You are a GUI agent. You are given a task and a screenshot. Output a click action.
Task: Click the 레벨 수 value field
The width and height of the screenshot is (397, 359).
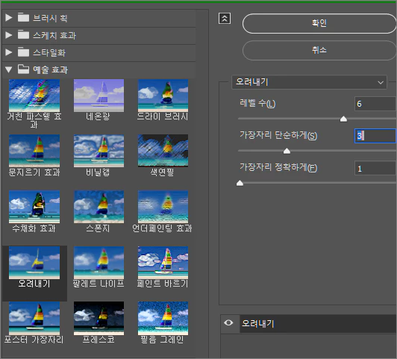click(x=375, y=104)
